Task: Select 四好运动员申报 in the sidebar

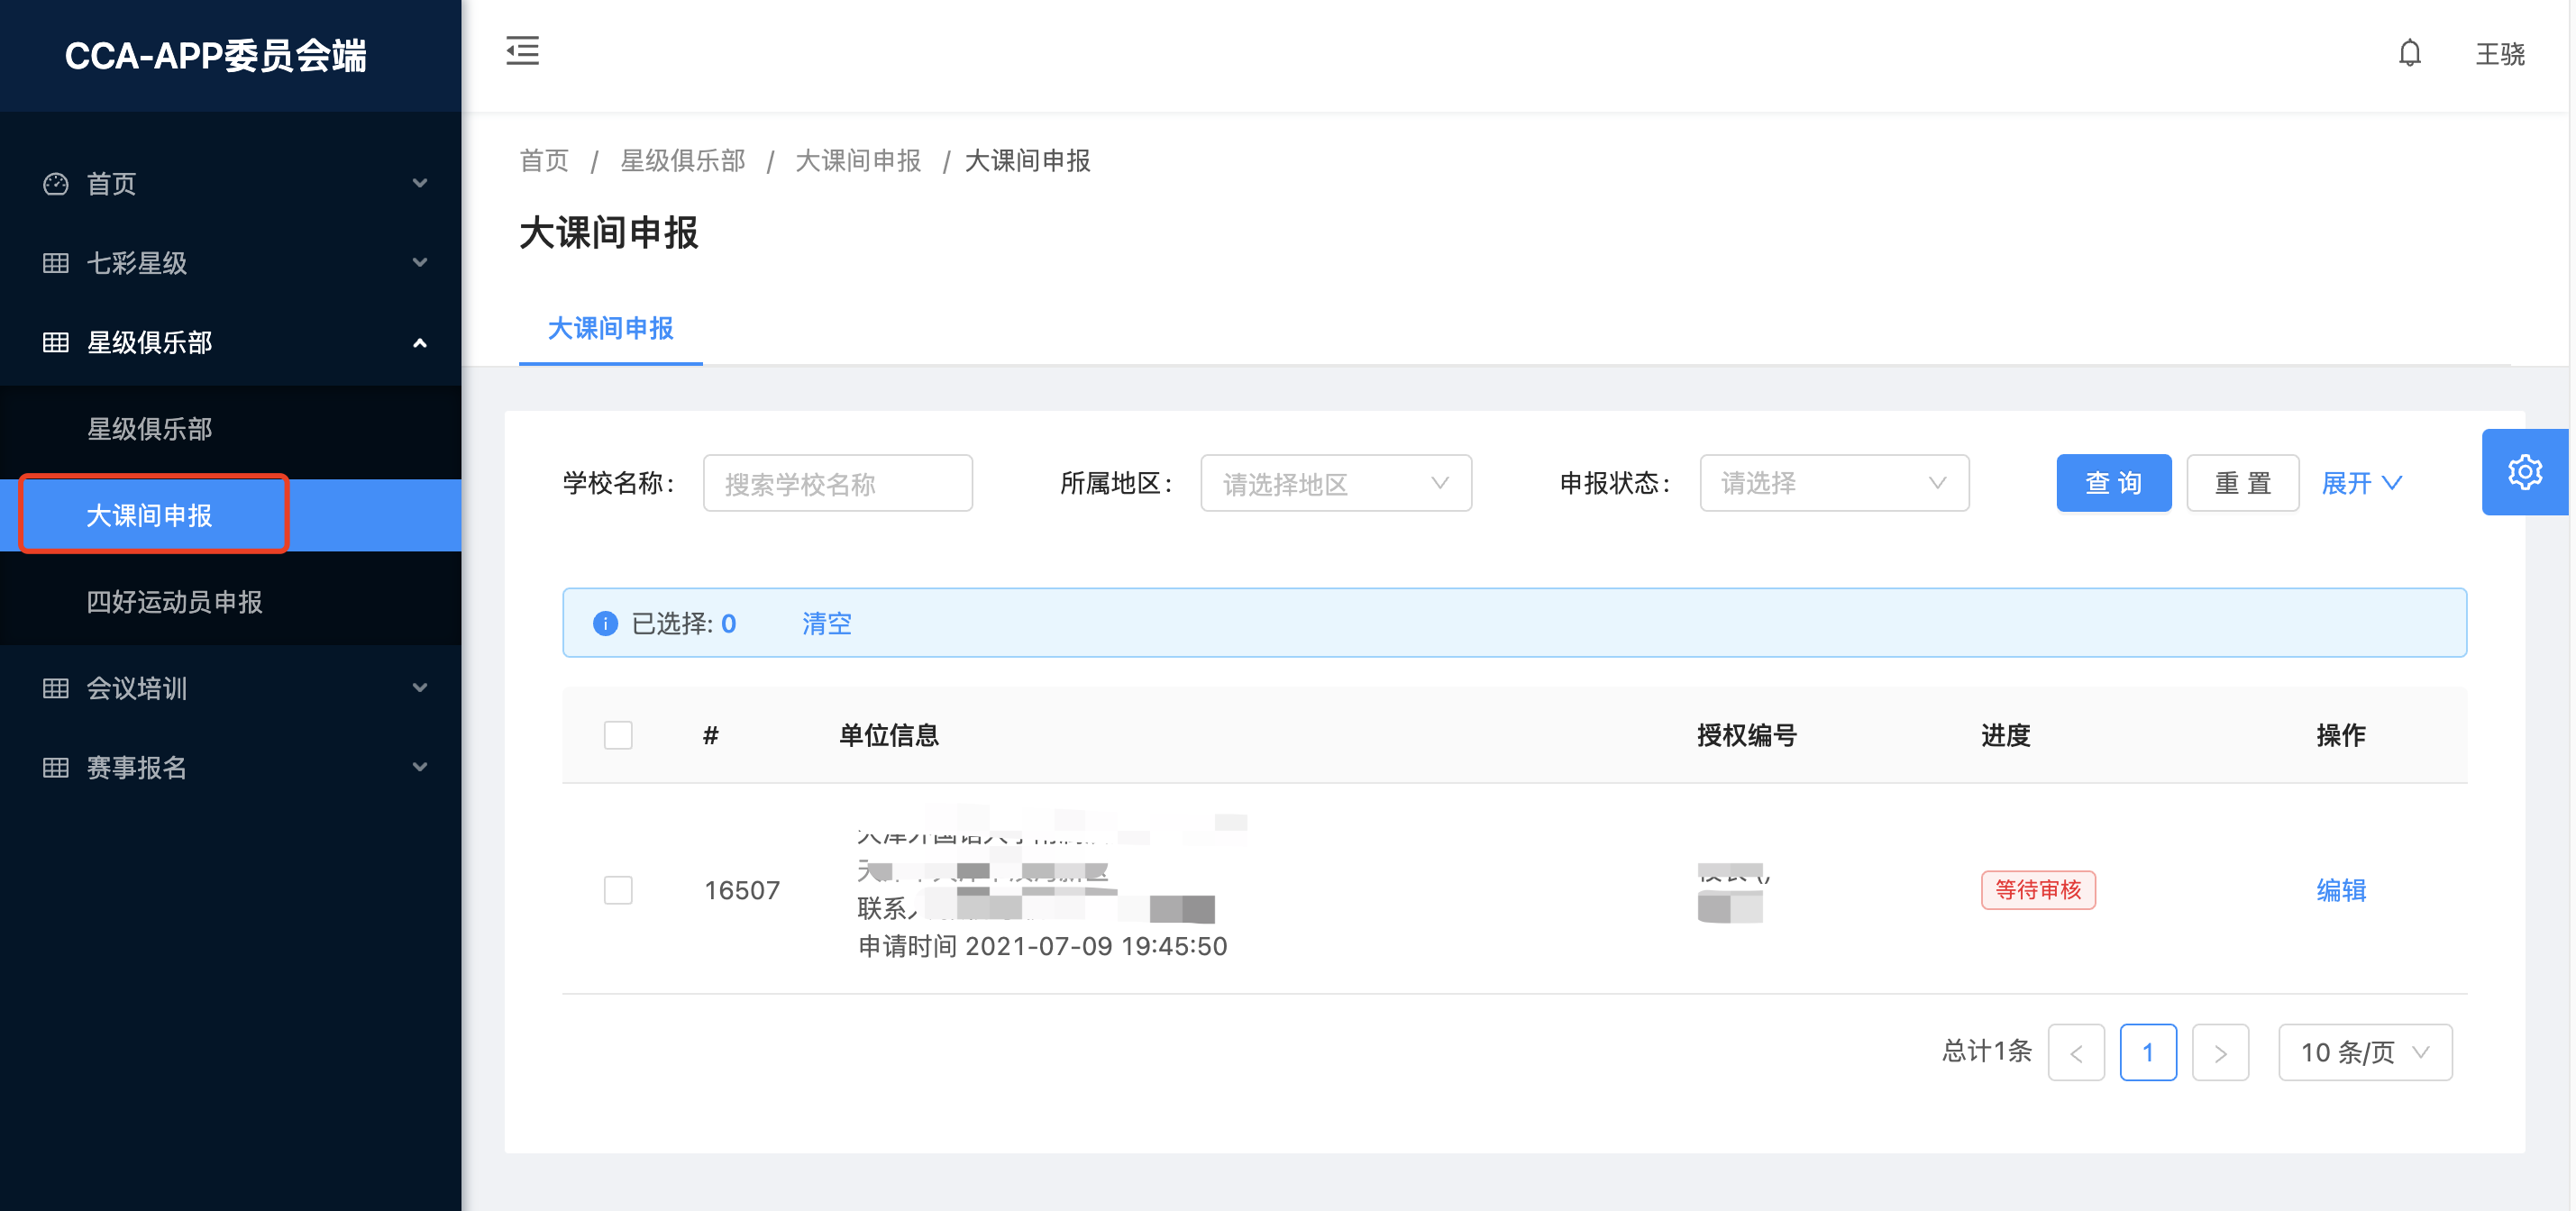Action: click(175, 602)
